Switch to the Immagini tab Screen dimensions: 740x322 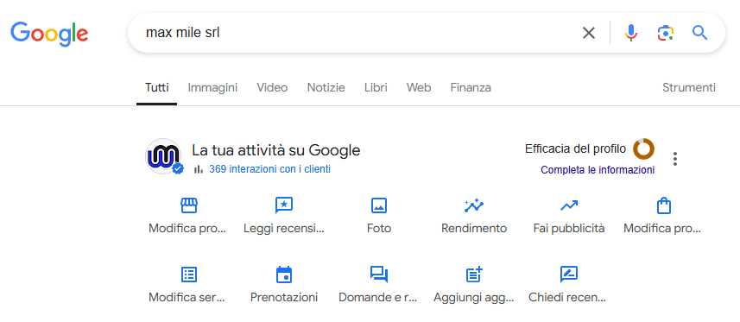[212, 88]
